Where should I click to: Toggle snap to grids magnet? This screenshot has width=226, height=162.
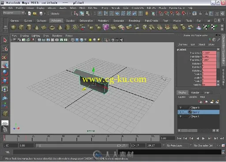click(161, 14)
